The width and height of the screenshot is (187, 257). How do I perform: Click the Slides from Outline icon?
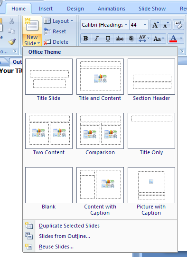coord(29,236)
